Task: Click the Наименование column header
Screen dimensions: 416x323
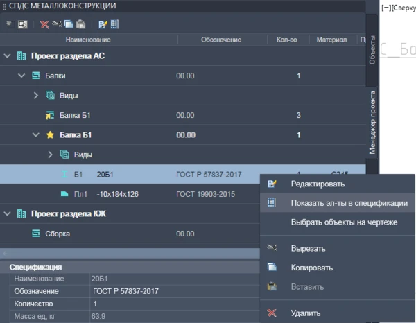Action: tap(88, 40)
